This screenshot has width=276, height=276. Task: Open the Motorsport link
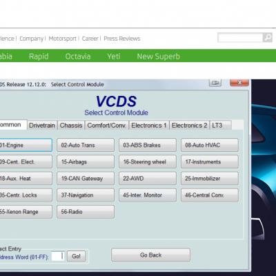(62, 39)
